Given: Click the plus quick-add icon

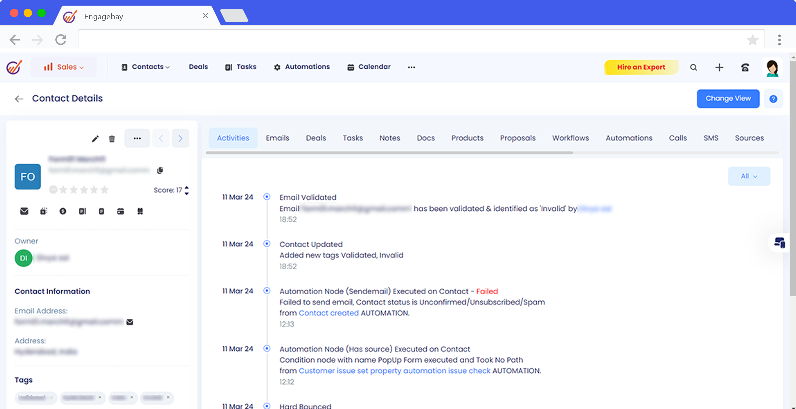Looking at the screenshot, I should 719,67.
